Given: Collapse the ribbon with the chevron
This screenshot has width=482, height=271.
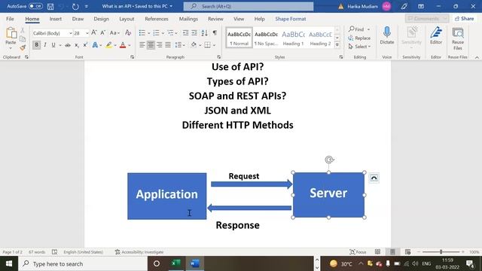Looking at the screenshot, I should point(477,57).
